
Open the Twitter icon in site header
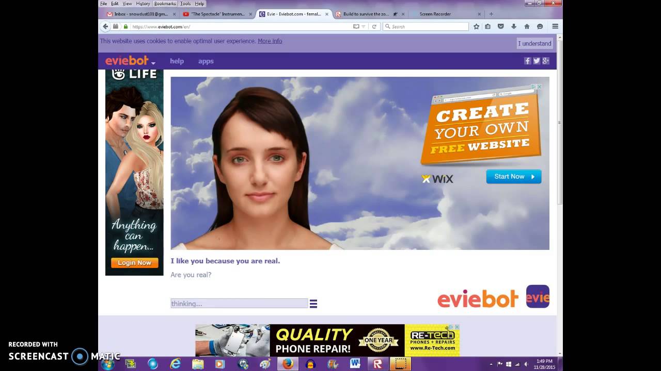(537, 61)
